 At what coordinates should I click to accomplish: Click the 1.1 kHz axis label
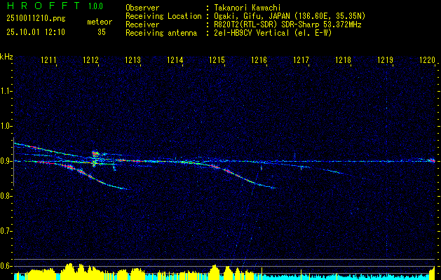[6, 91]
